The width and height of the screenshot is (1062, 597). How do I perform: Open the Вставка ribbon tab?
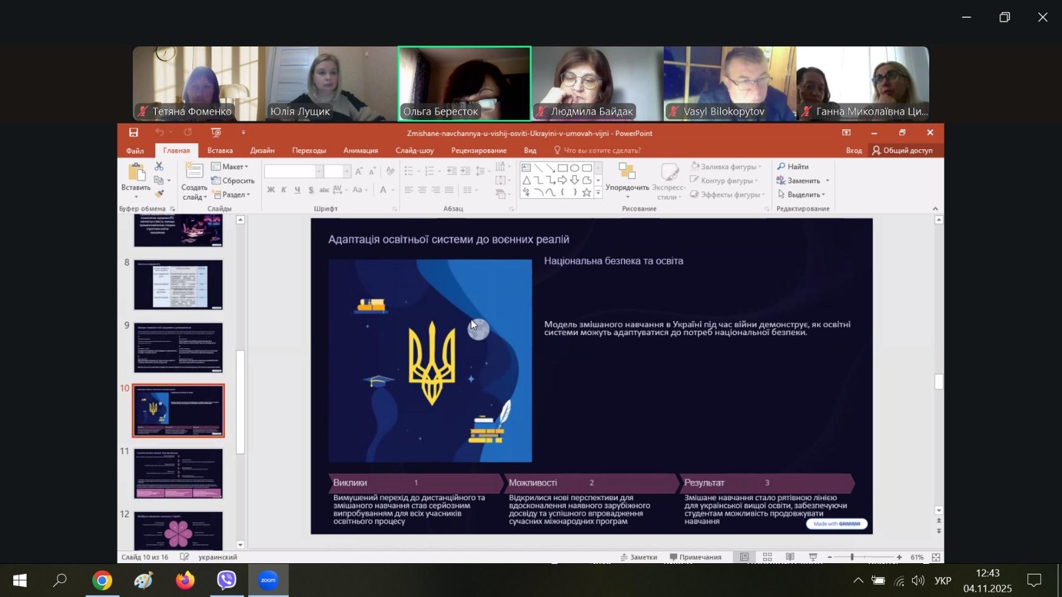pos(220,151)
